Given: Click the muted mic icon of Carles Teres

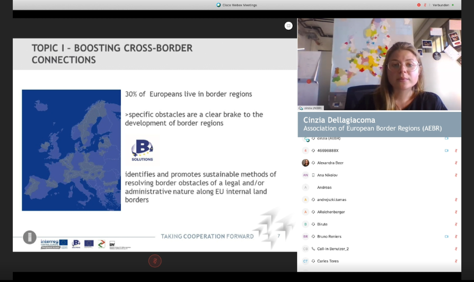Looking at the screenshot, I should (x=456, y=261).
